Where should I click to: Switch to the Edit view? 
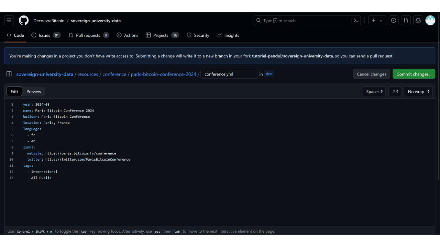[14, 92]
